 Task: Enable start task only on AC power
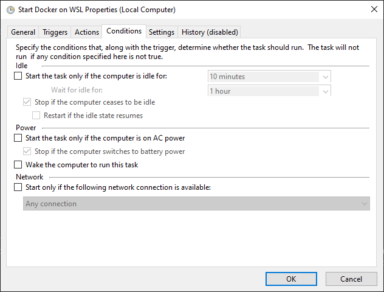[18, 138]
